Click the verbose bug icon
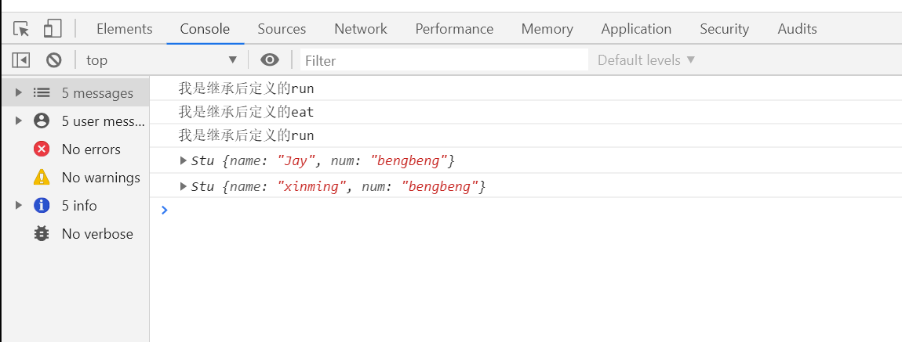 coord(42,233)
